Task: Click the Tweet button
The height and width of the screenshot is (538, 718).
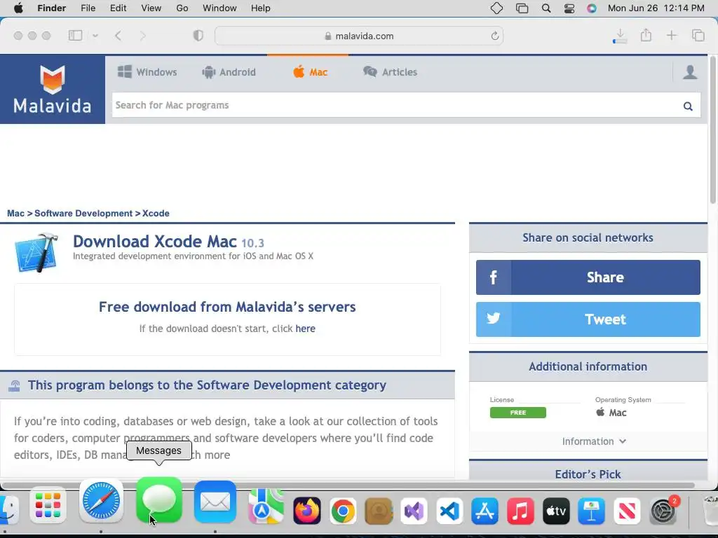Action: click(x=588, y=319)
